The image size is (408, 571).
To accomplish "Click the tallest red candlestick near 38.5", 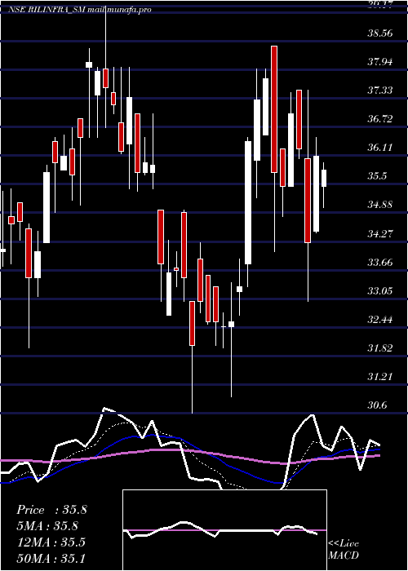I will (274, 109).
